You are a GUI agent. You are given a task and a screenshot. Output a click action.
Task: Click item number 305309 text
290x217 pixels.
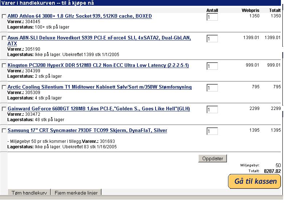[33, 93]
